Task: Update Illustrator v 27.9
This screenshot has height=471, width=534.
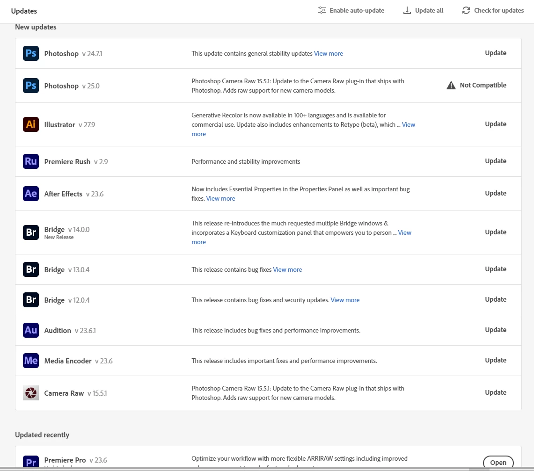Action: (x=496, y=124)
